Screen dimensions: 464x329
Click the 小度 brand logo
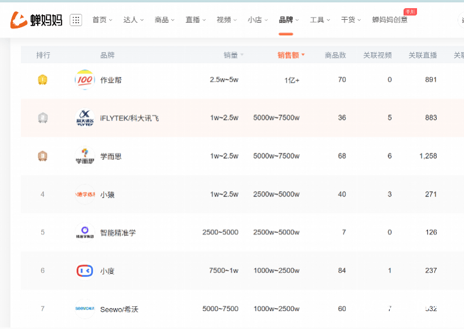click(85, 270)
